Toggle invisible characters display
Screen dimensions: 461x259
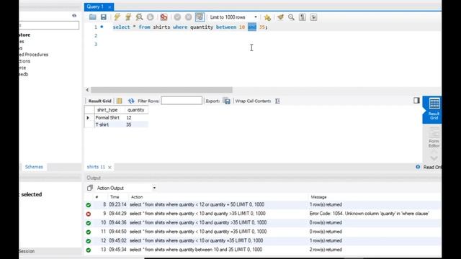(x=303, y=17)
